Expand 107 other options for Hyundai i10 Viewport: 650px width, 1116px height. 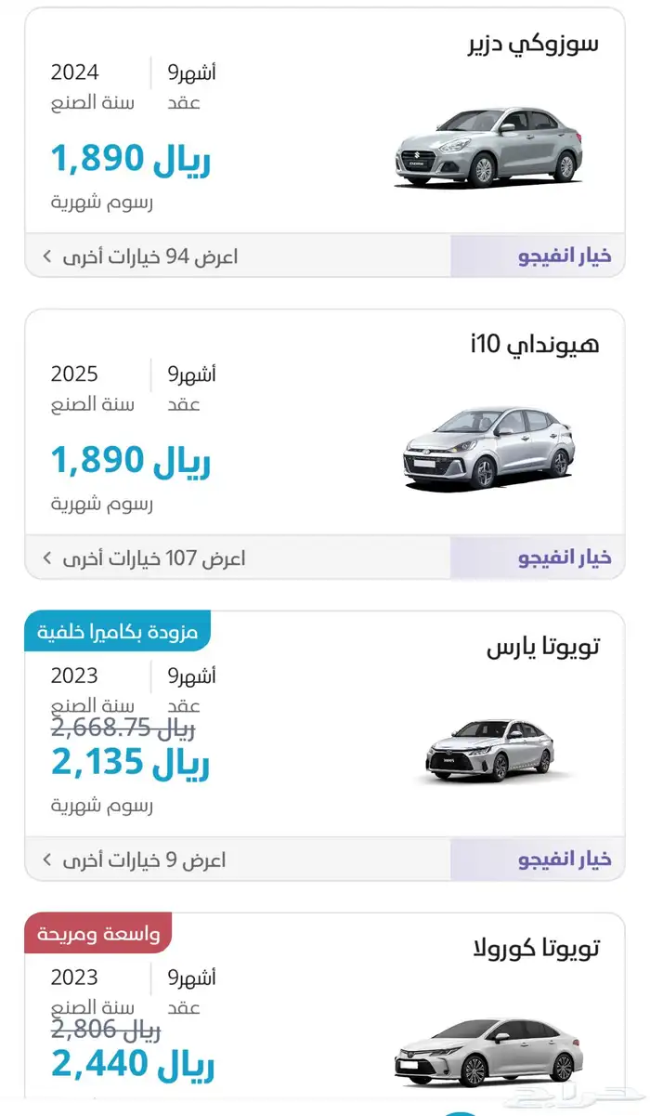pyautogui.click(x=154, y=558)
